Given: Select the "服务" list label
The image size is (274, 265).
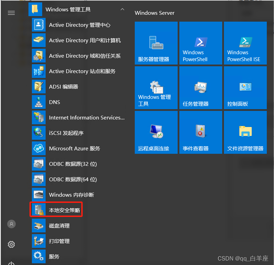Looking at the screenshot, I should coord(54,257).
